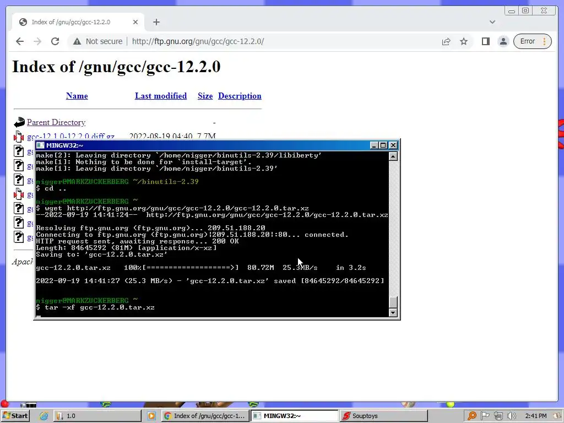Maximize the MINGW32 terminal window
Image resolution: width=564 pixels, height=423 pixels.
click(x=383, y=145)
